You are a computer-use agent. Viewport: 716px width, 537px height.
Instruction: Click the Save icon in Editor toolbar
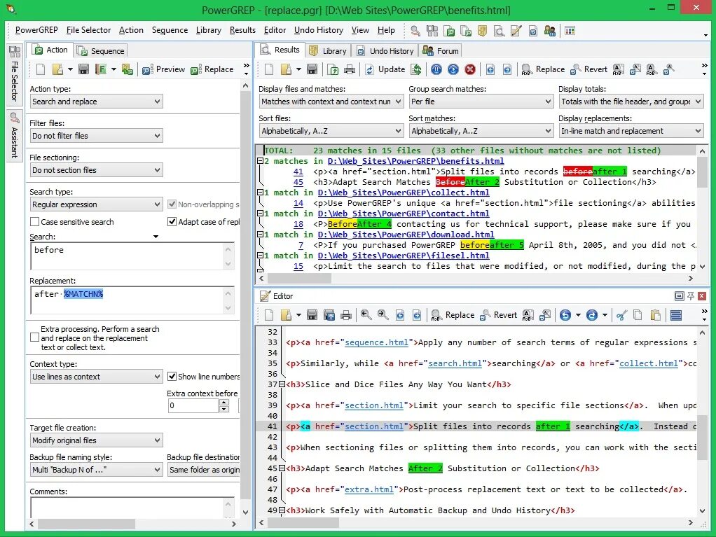tap(312, 315)
